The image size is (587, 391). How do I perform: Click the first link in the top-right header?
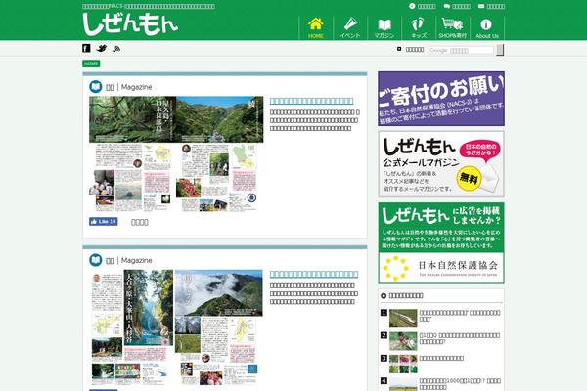pos(423,6)
